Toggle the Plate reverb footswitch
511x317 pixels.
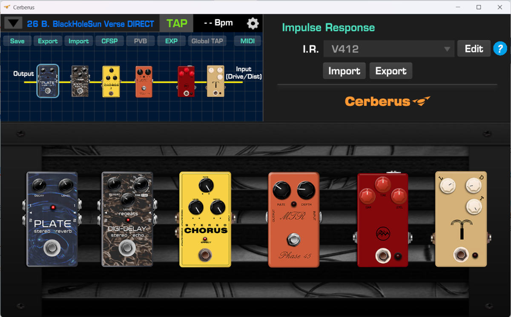click(52, 248)
